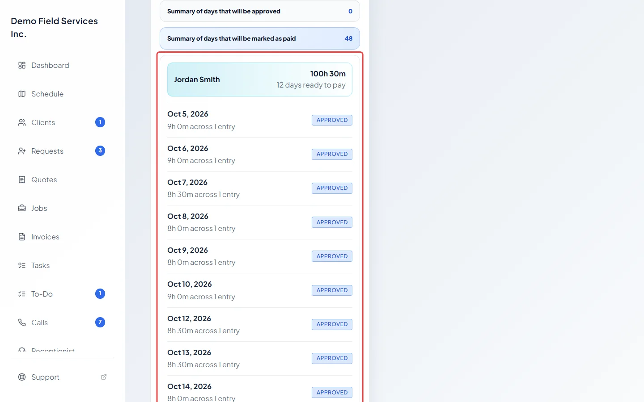Click the Calls phone icon
This screenshot has height=402, width=644.
(22, 322)
